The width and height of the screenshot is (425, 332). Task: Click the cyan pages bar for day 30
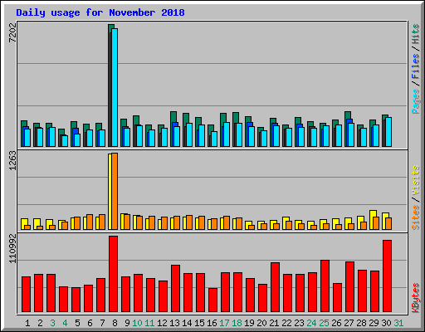point(388,132)
